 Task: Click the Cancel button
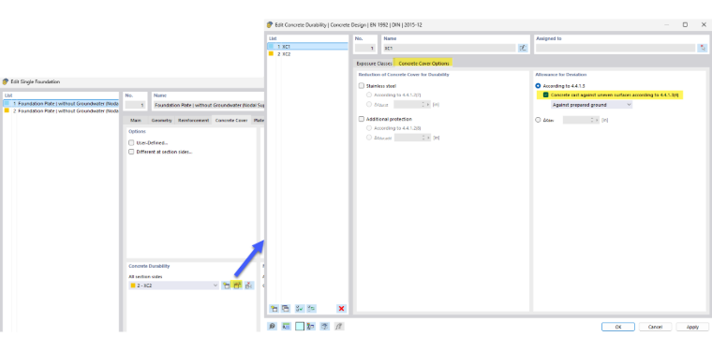[x=655, y=327]
